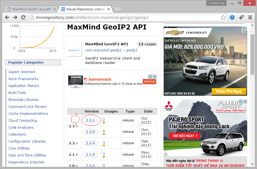
Task: Open version 2.3.0 link
Action: coord(90,132)
